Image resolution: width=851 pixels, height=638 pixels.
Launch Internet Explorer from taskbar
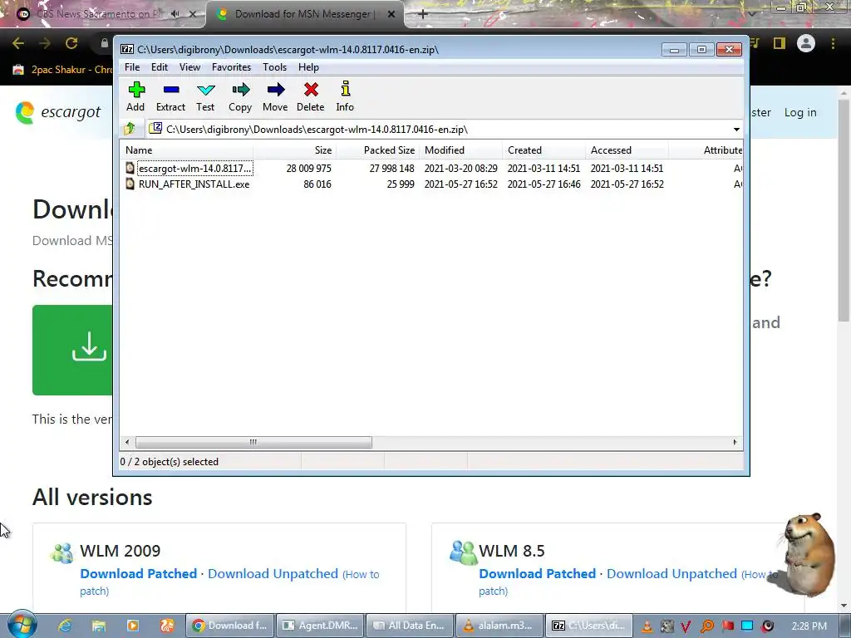[65, 626]
